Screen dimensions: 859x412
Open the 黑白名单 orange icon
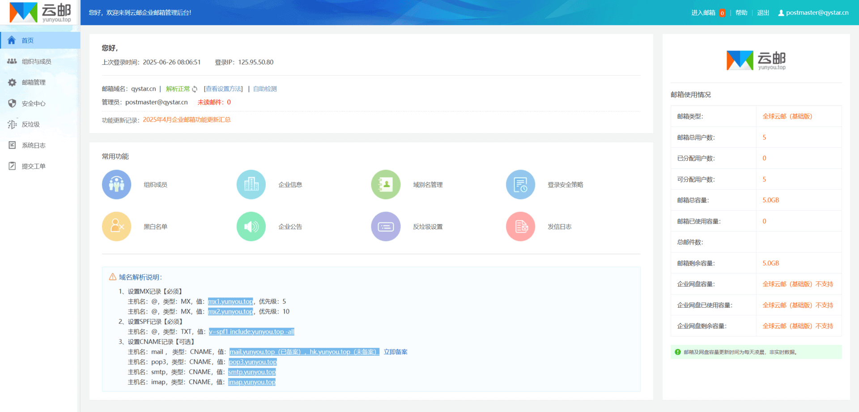(116, 226)
